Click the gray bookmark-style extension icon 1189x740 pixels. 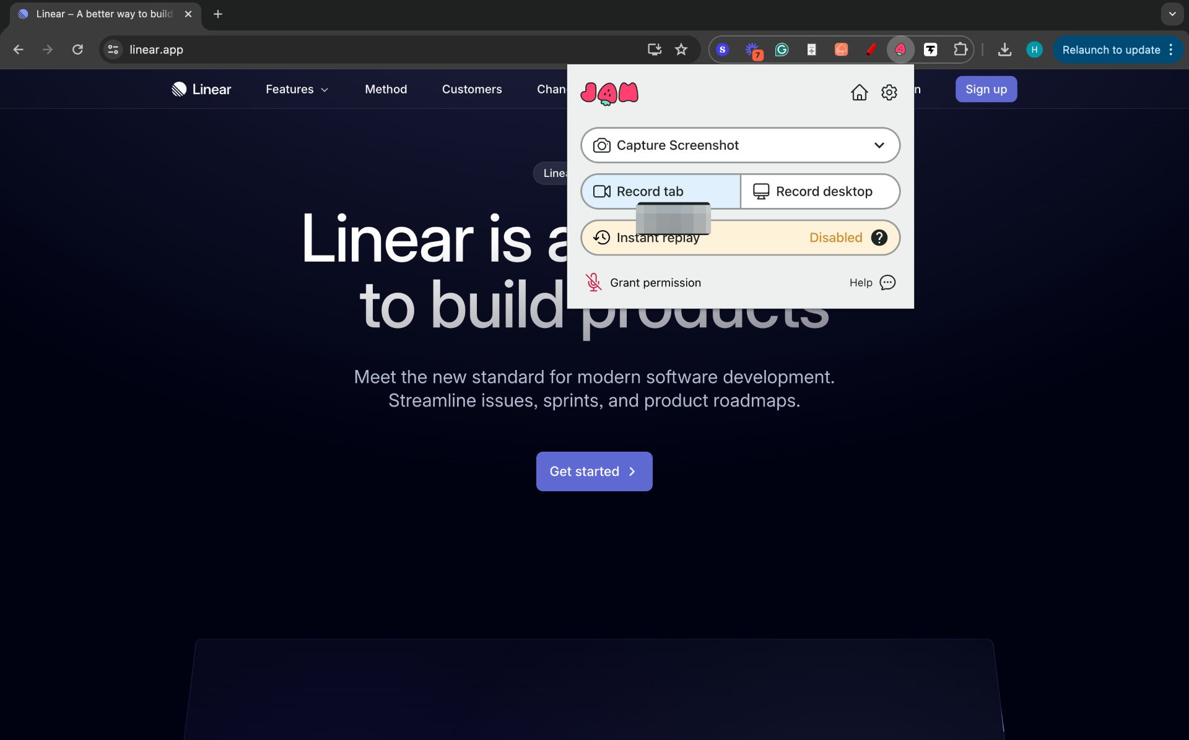tap(811, 49)
